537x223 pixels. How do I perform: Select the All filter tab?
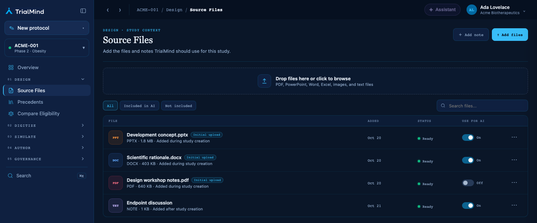[110, 106]
